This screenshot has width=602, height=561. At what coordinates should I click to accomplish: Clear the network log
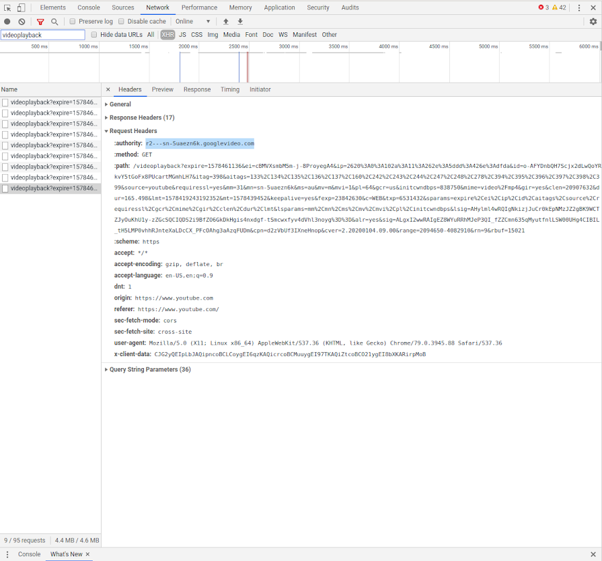tap(22, 21)
